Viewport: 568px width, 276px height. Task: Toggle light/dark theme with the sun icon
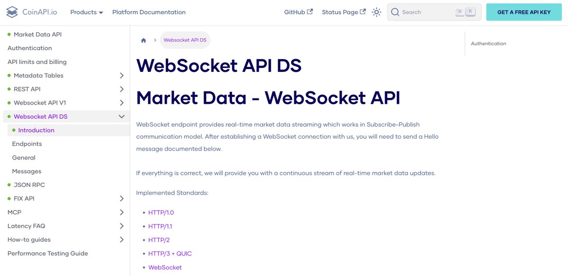376,12
